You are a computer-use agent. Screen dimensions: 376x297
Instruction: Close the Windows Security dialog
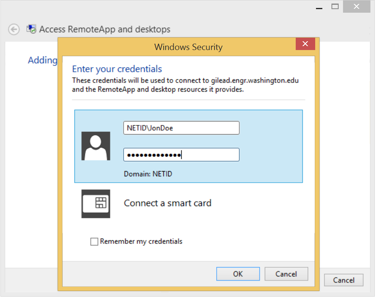tap(305, 44)
